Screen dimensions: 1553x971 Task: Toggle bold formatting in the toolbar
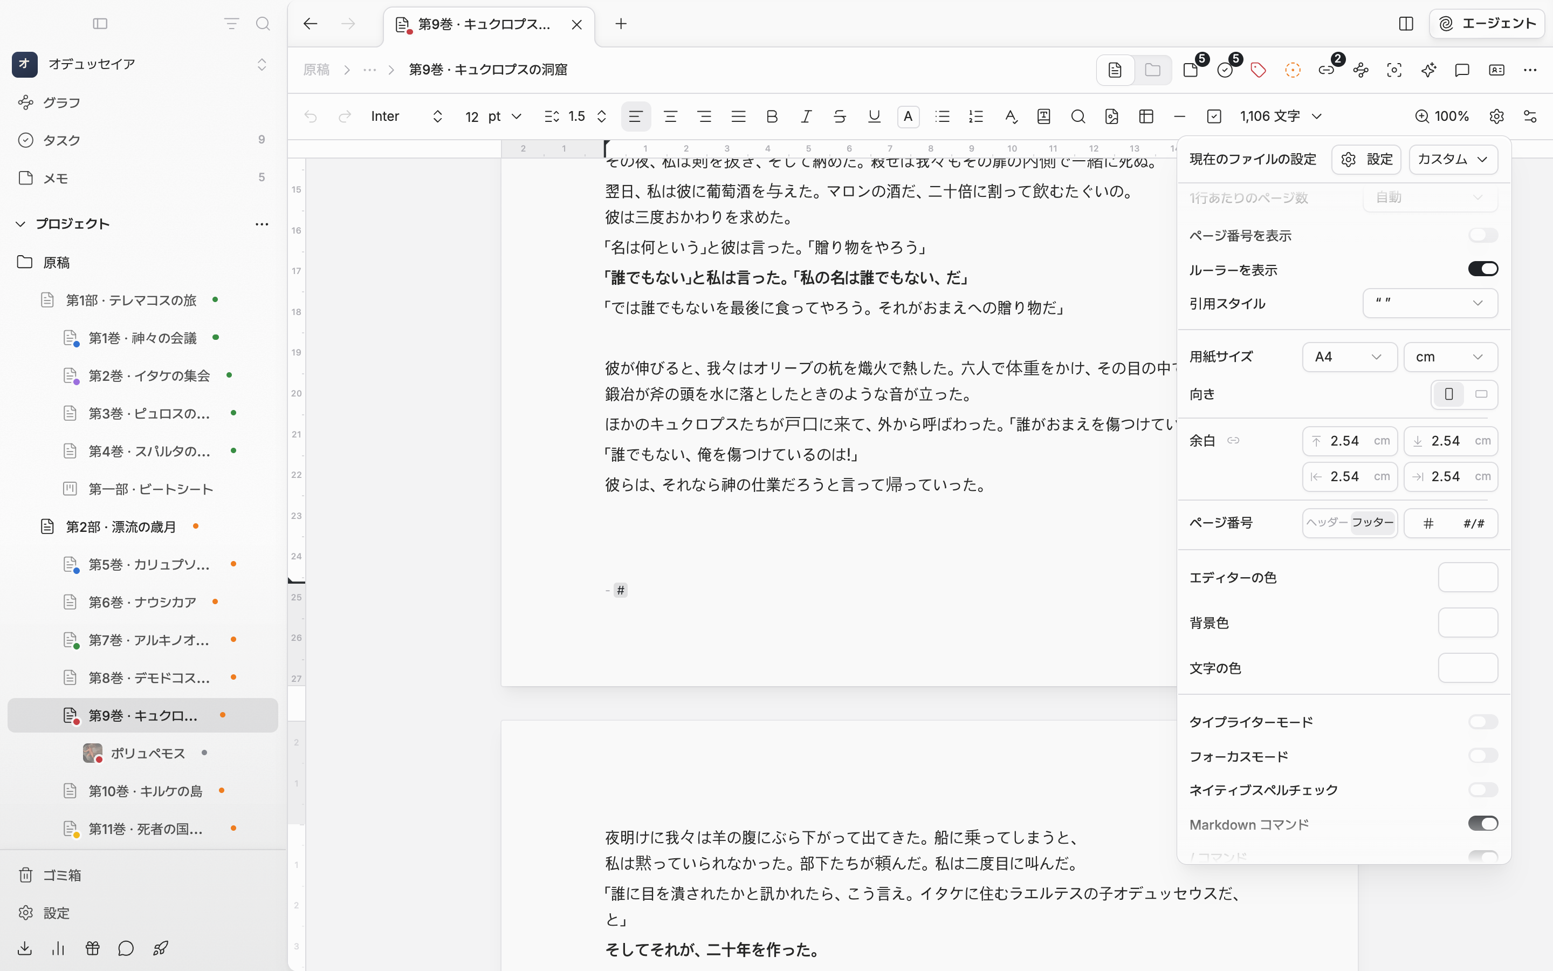772,116
